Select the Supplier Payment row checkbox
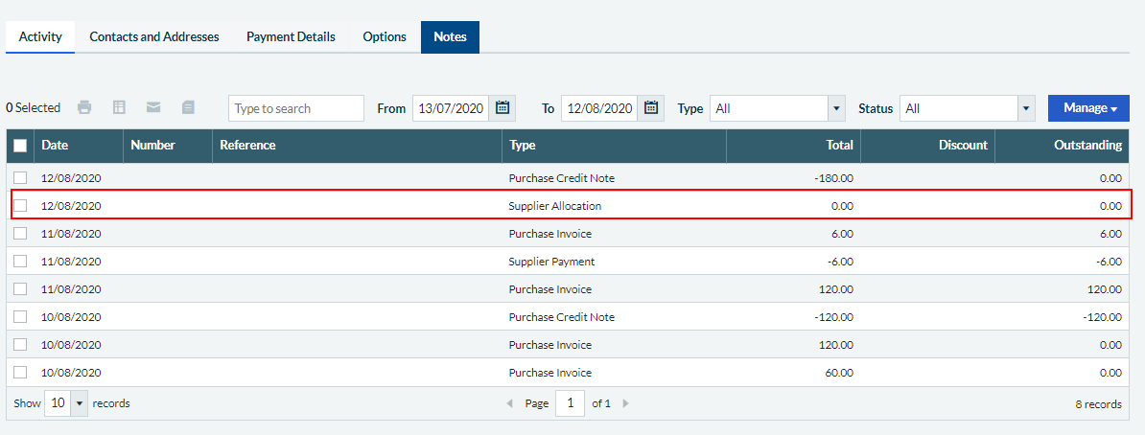The height and width of the screenshot is (435, 1145). 20,262
